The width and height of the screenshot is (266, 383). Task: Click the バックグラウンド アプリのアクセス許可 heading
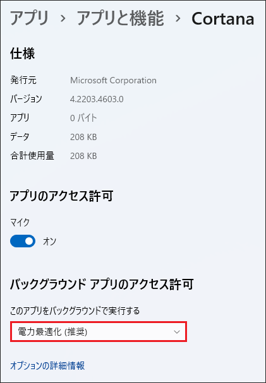102,285
